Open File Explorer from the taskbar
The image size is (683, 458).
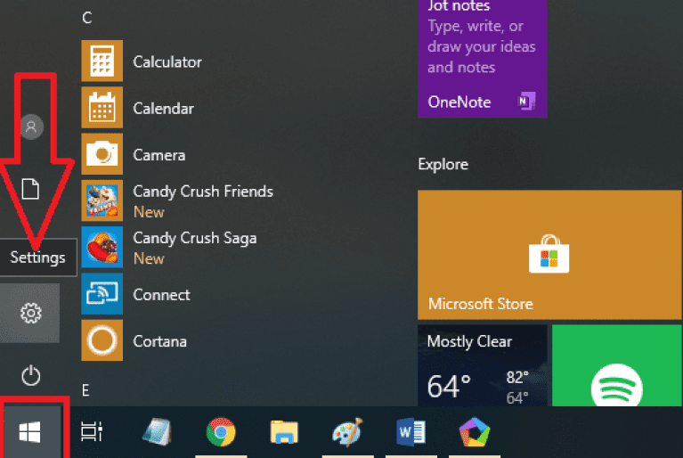pyautogui.click(x=284, y=432)
